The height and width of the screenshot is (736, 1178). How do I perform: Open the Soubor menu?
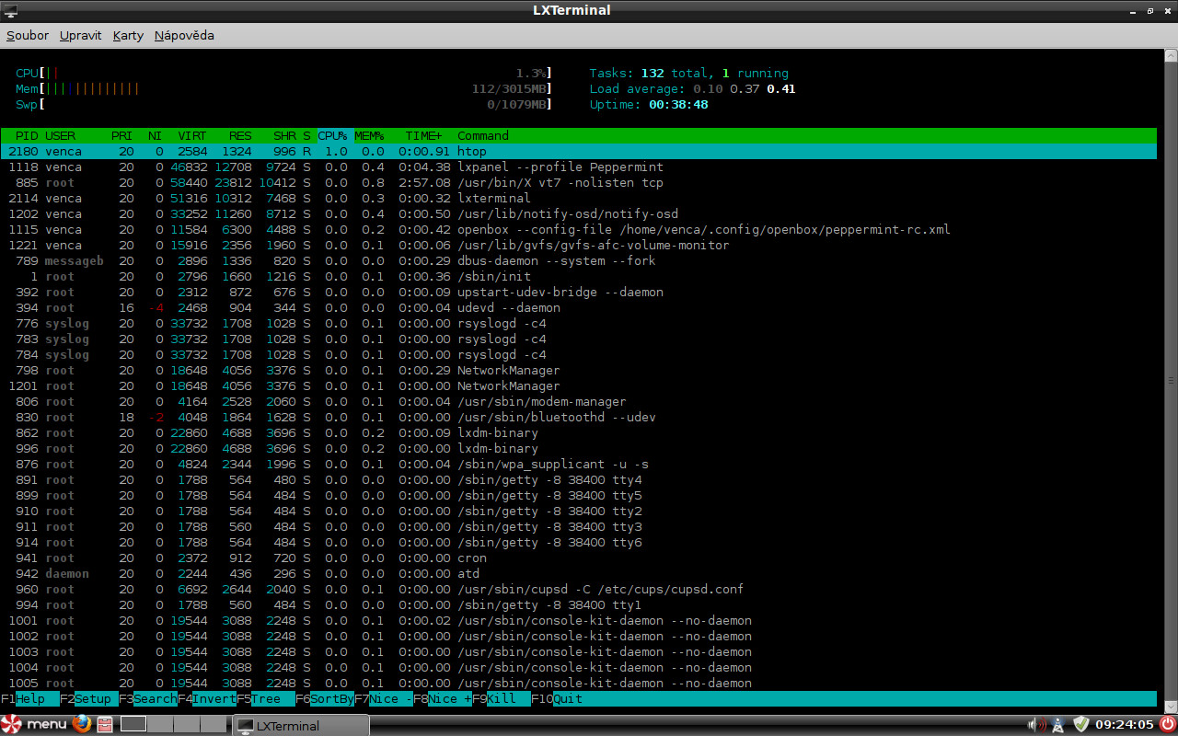(28, 36)
